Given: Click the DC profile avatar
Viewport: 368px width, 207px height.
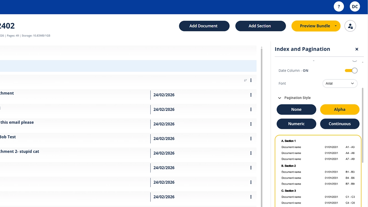Looking at the screenshot, I should click(355, 6).
